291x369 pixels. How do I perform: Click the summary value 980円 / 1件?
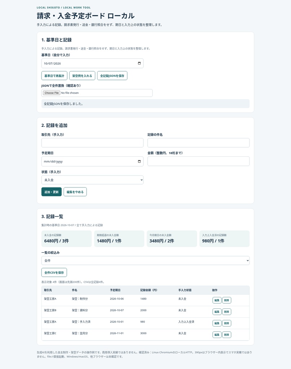(x=213, y=241)
